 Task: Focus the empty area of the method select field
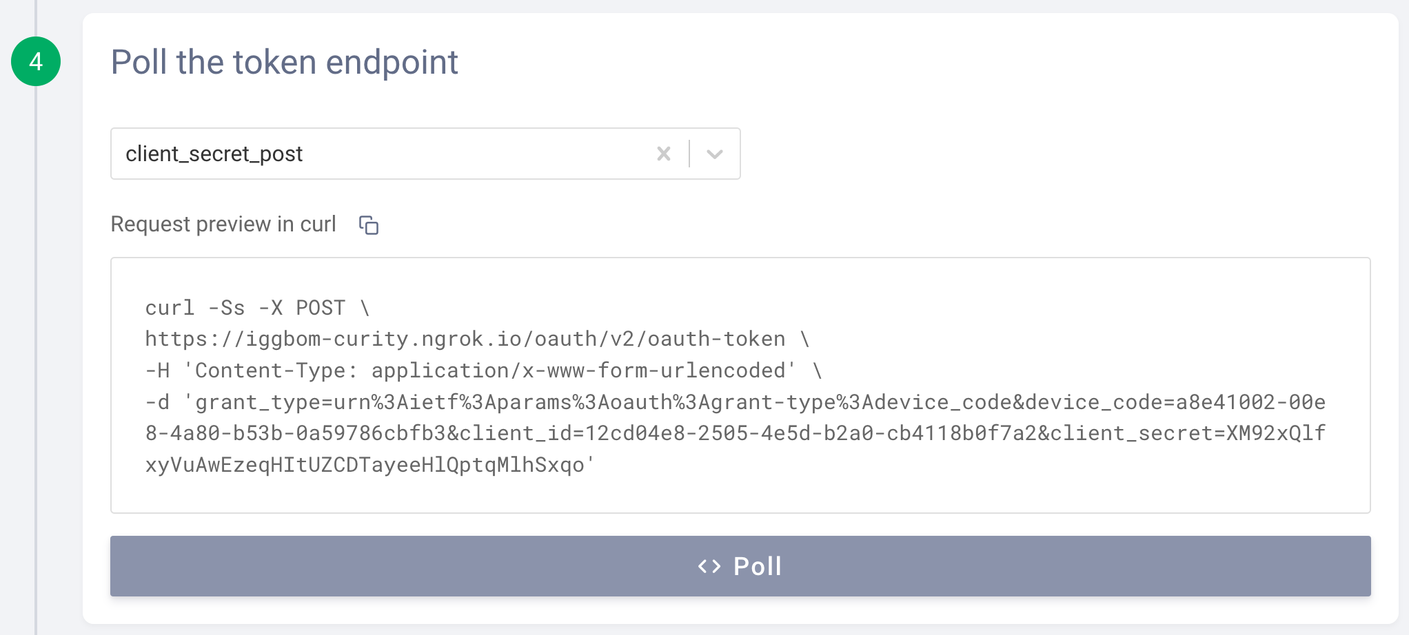click(483, 154)
